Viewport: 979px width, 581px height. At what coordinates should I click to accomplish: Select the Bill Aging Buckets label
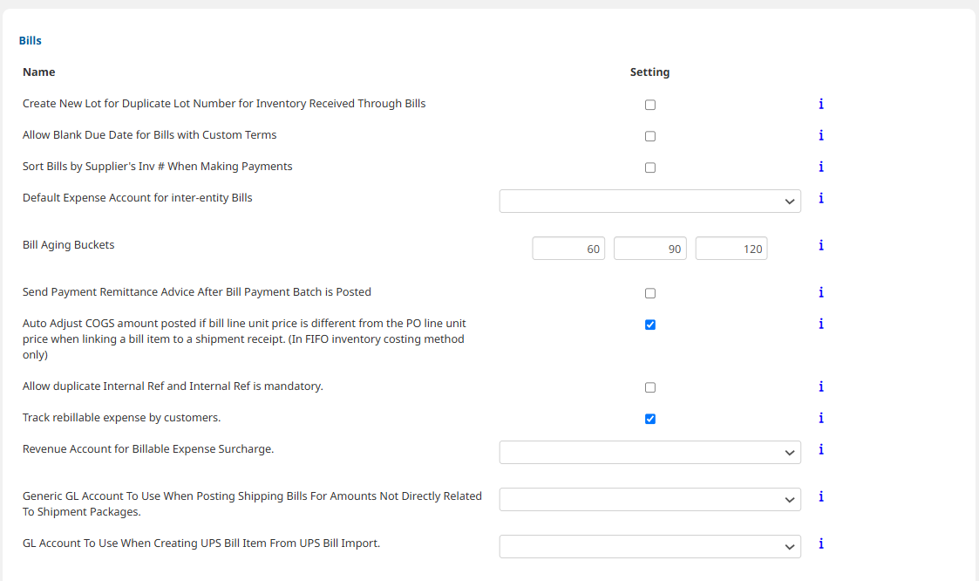tap(69, 245)
